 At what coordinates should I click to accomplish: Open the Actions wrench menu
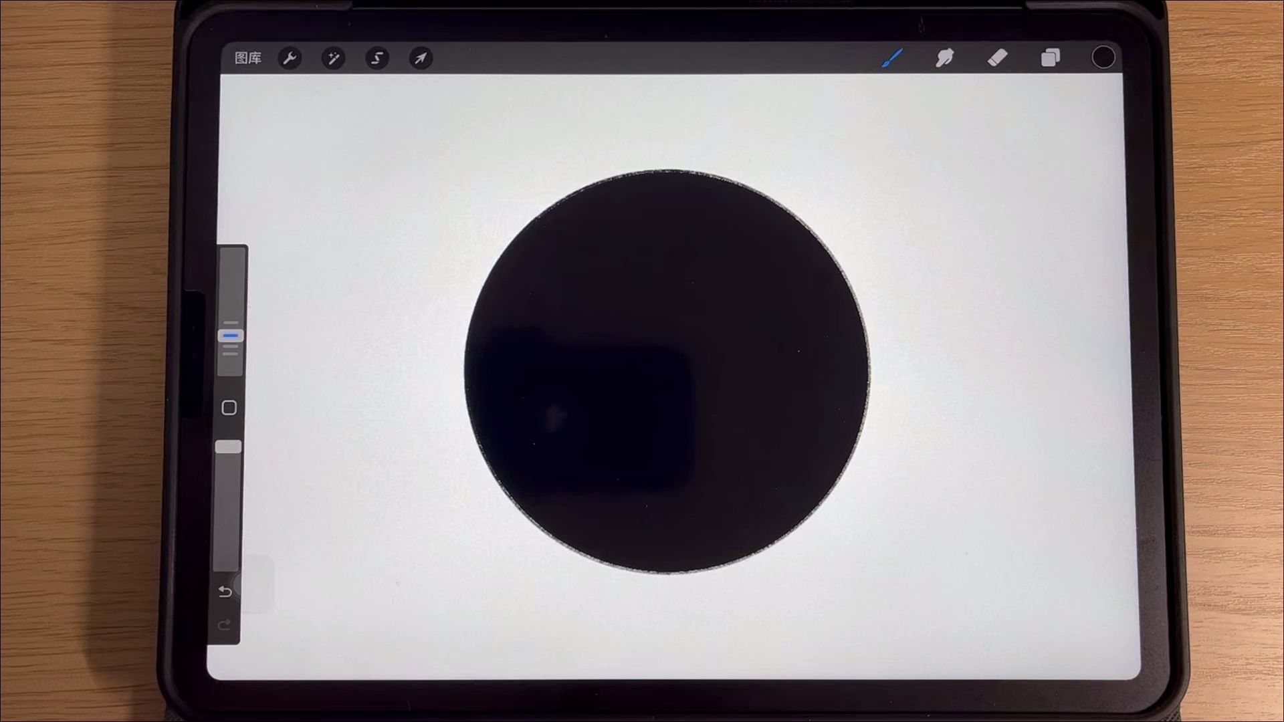click(290, 59)
